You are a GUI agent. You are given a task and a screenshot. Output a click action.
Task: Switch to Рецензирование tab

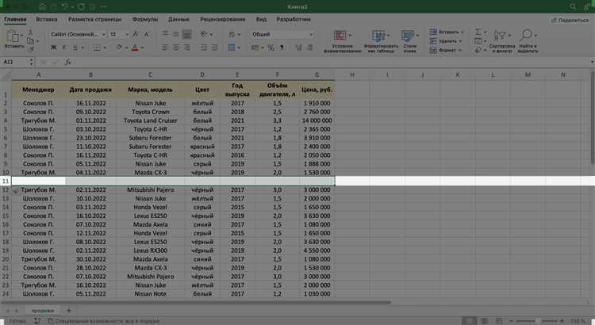tap(223, 19)
